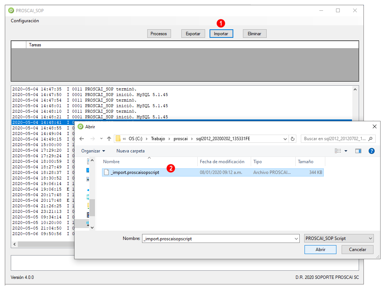Select the OS (C:) breadcrumb
This screenshot has height=290, width=385.
(x=135, y=139)
